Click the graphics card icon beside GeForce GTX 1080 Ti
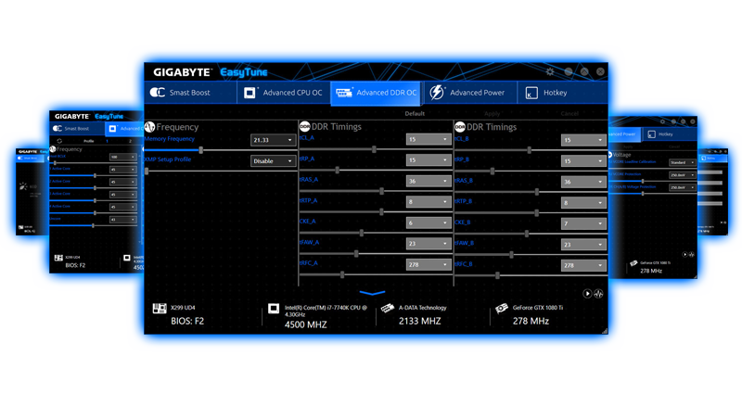This screenshot has height=394, width=742. (502, 309)
